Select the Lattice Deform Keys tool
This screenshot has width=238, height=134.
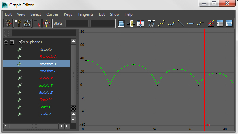[x=27, y=23]
